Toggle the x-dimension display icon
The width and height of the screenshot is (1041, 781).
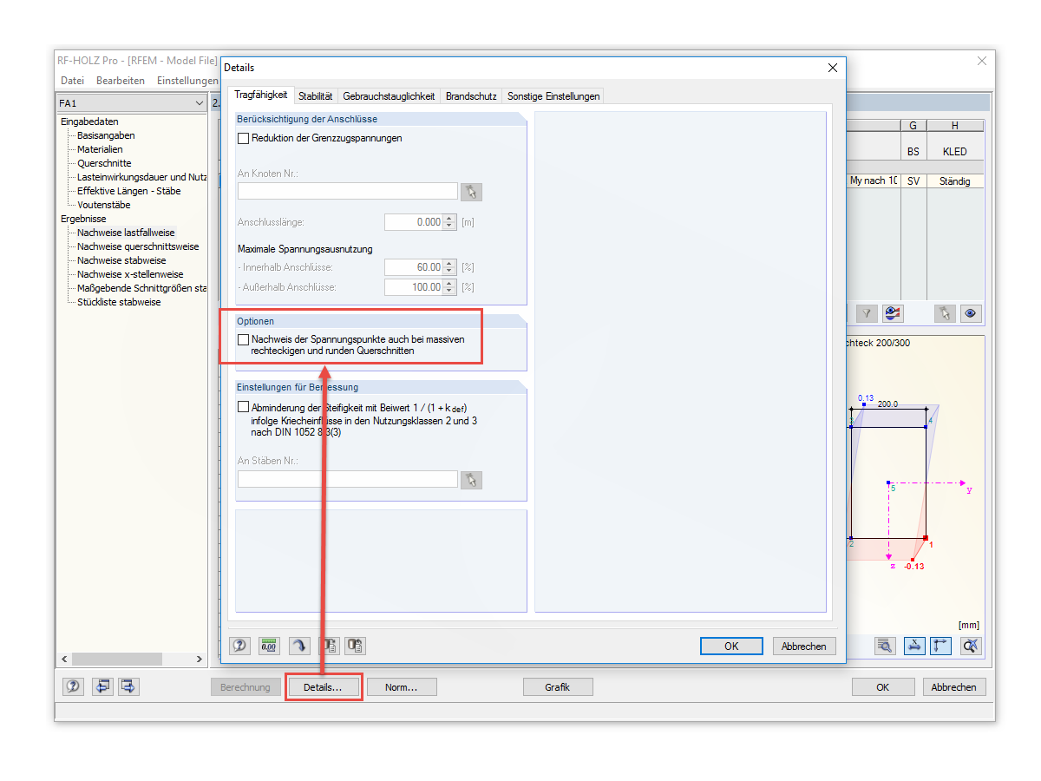(x=914, y=646)
